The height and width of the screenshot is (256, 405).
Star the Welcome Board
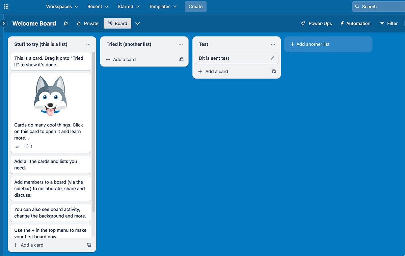(66, 23)
